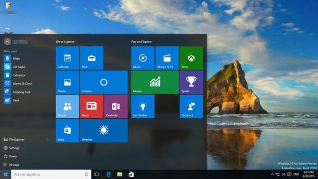
Task: Open the Feedback tile
Action: pyautogui.click(x=191, y=106)
